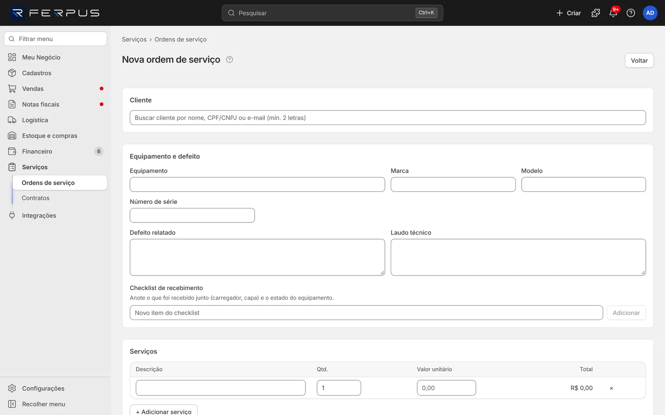
Task: Click the Configurações gear icon
Action: click(12, 388)
